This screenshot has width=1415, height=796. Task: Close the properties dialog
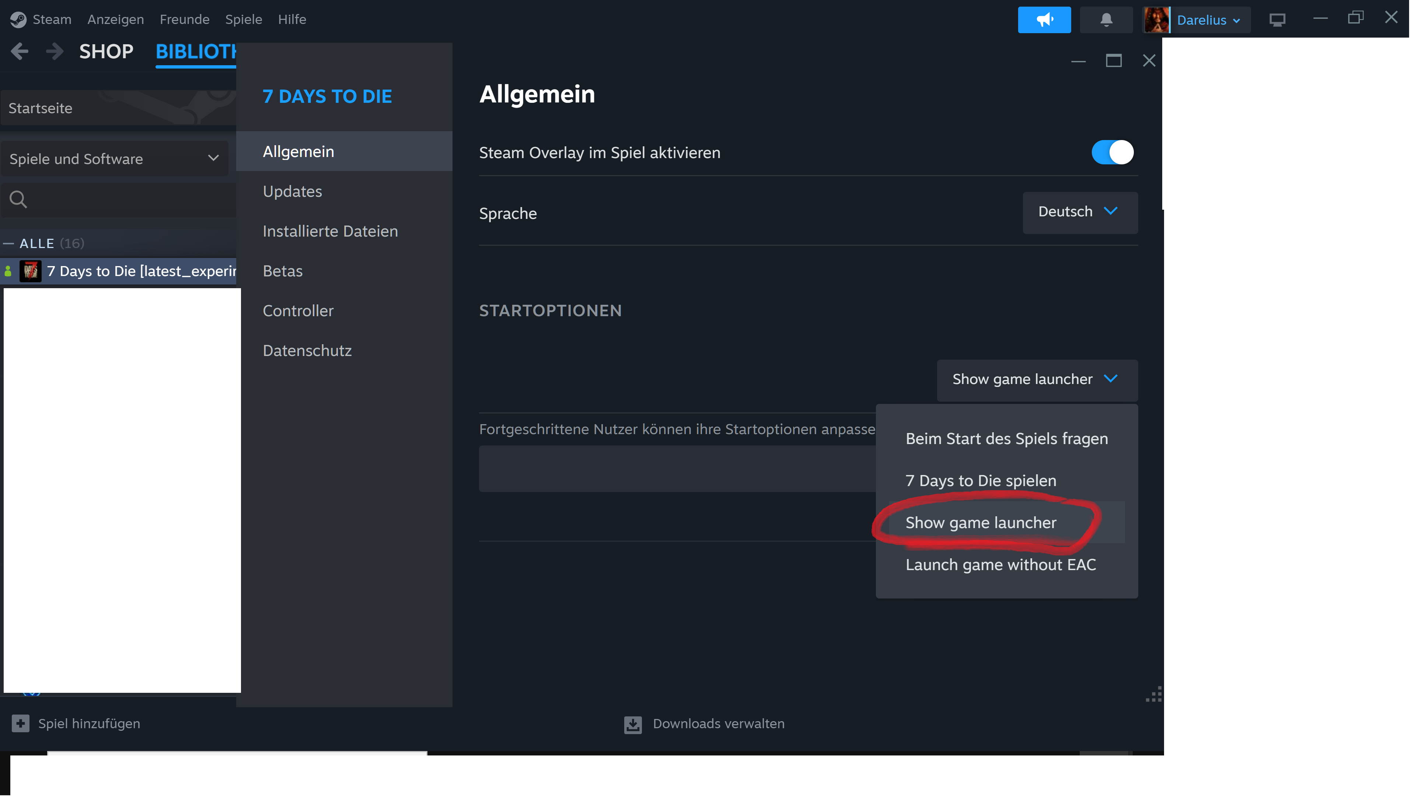(x=1149, y=60)
